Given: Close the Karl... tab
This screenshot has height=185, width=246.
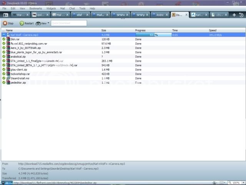Looking at the screenshot, I should 206,15.
